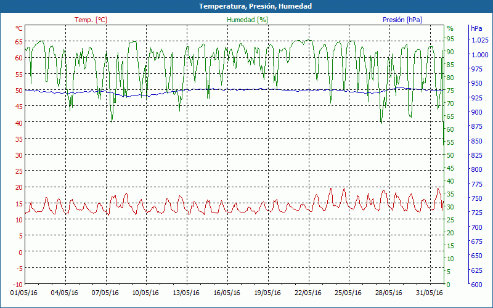Click the blue 'hPa' unit label
493x308 pixels.
pos(476,28)
